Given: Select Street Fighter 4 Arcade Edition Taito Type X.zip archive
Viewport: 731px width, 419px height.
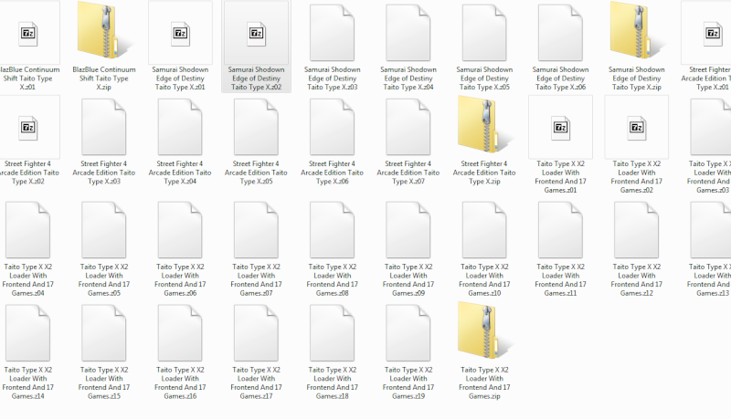Looking at the screenshot, I should tap(484, 126).
